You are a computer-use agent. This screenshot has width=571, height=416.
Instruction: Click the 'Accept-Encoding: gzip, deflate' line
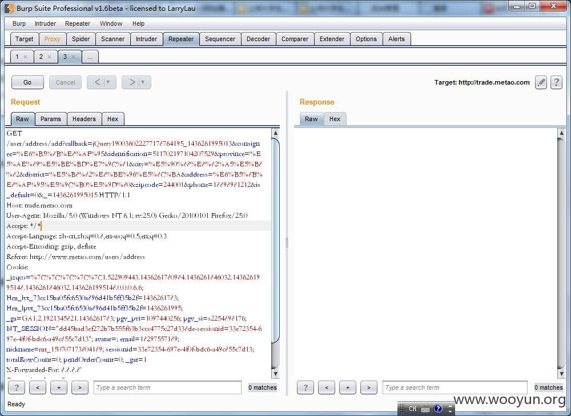tap(51, 246)
